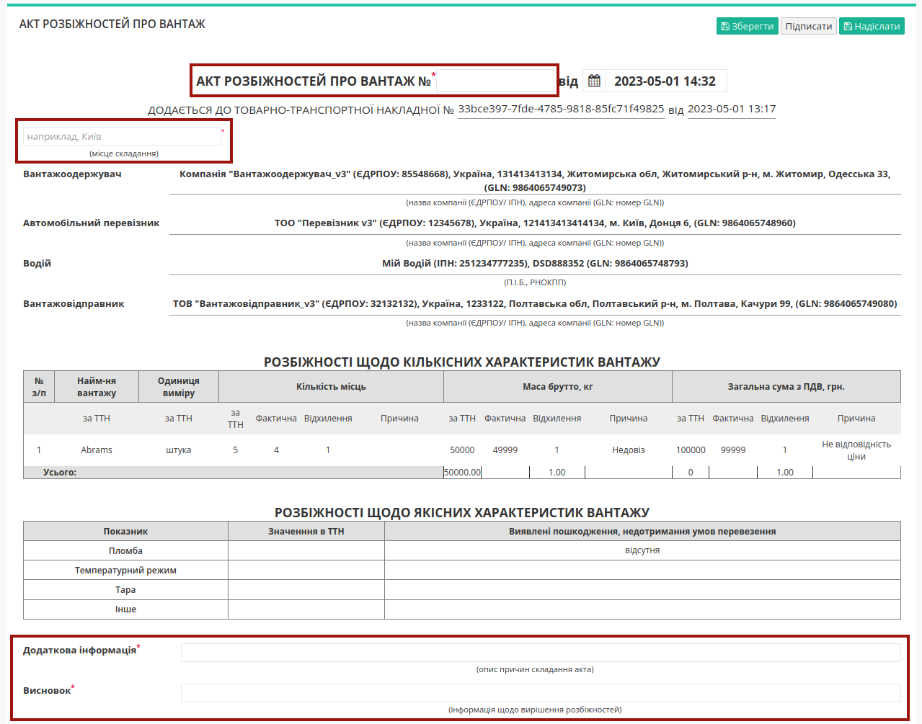Click the Підписати button
This screenshot has height=724, width=922.
(x=809, y=26)
